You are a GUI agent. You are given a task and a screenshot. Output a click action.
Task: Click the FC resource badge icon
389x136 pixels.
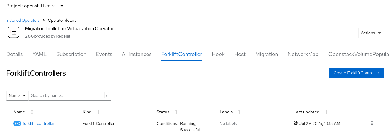click(17, 123)
